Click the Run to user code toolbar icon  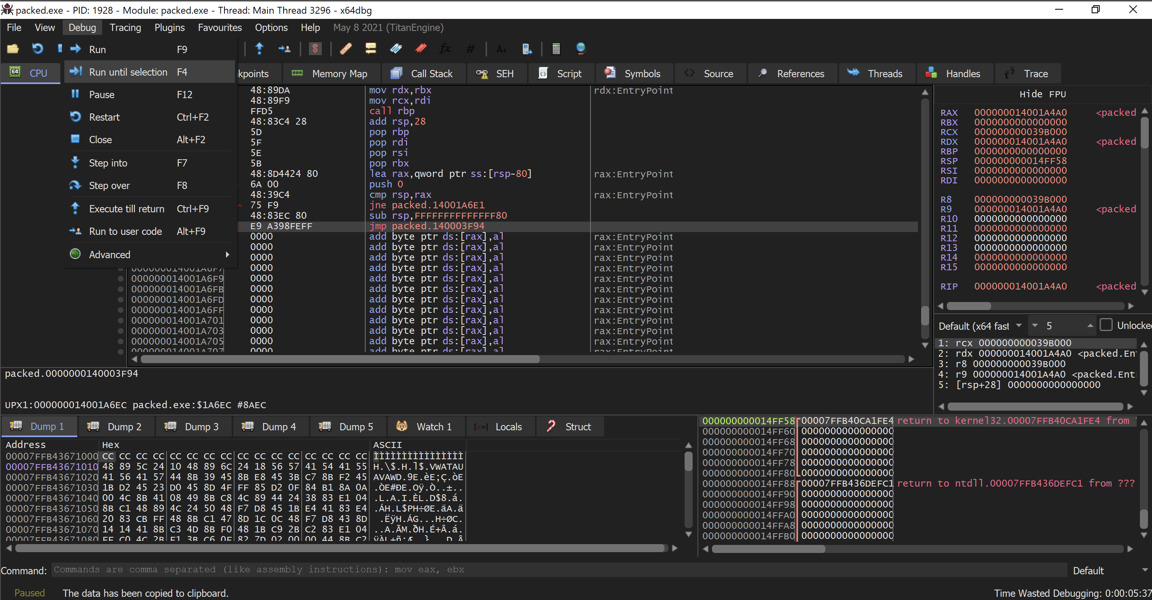pyautogui.click(x=284, y=49)
